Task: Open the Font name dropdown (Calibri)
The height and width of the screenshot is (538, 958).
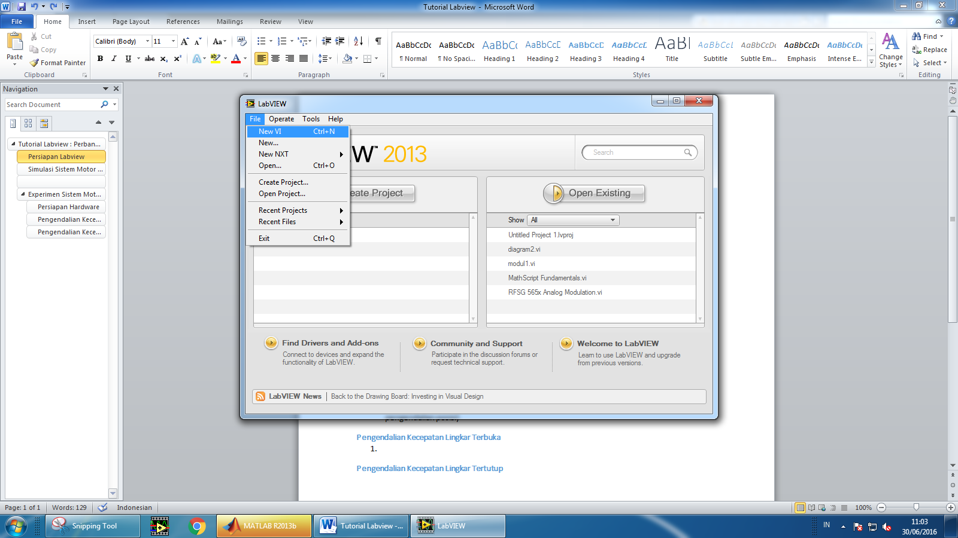Action: coord(147,41)
